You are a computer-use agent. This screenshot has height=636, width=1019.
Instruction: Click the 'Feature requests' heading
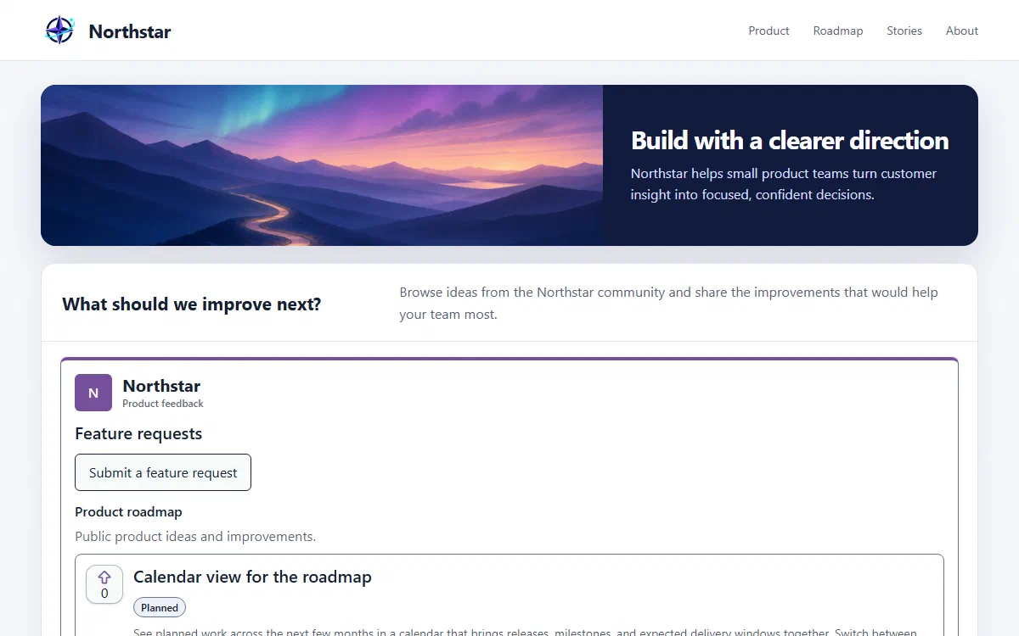[138, 433]
